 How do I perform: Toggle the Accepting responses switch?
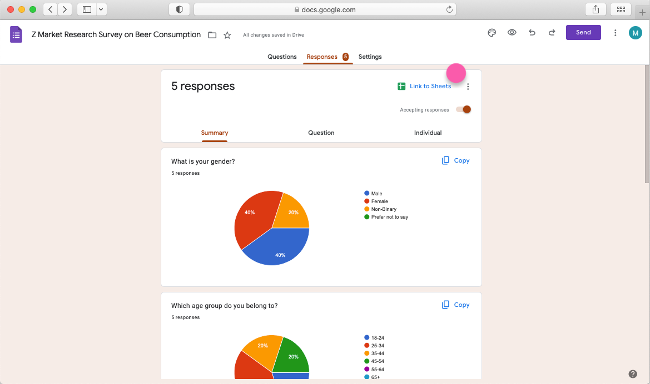pos(463,109)
